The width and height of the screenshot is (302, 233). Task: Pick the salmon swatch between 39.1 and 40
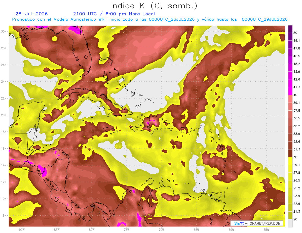290,99
